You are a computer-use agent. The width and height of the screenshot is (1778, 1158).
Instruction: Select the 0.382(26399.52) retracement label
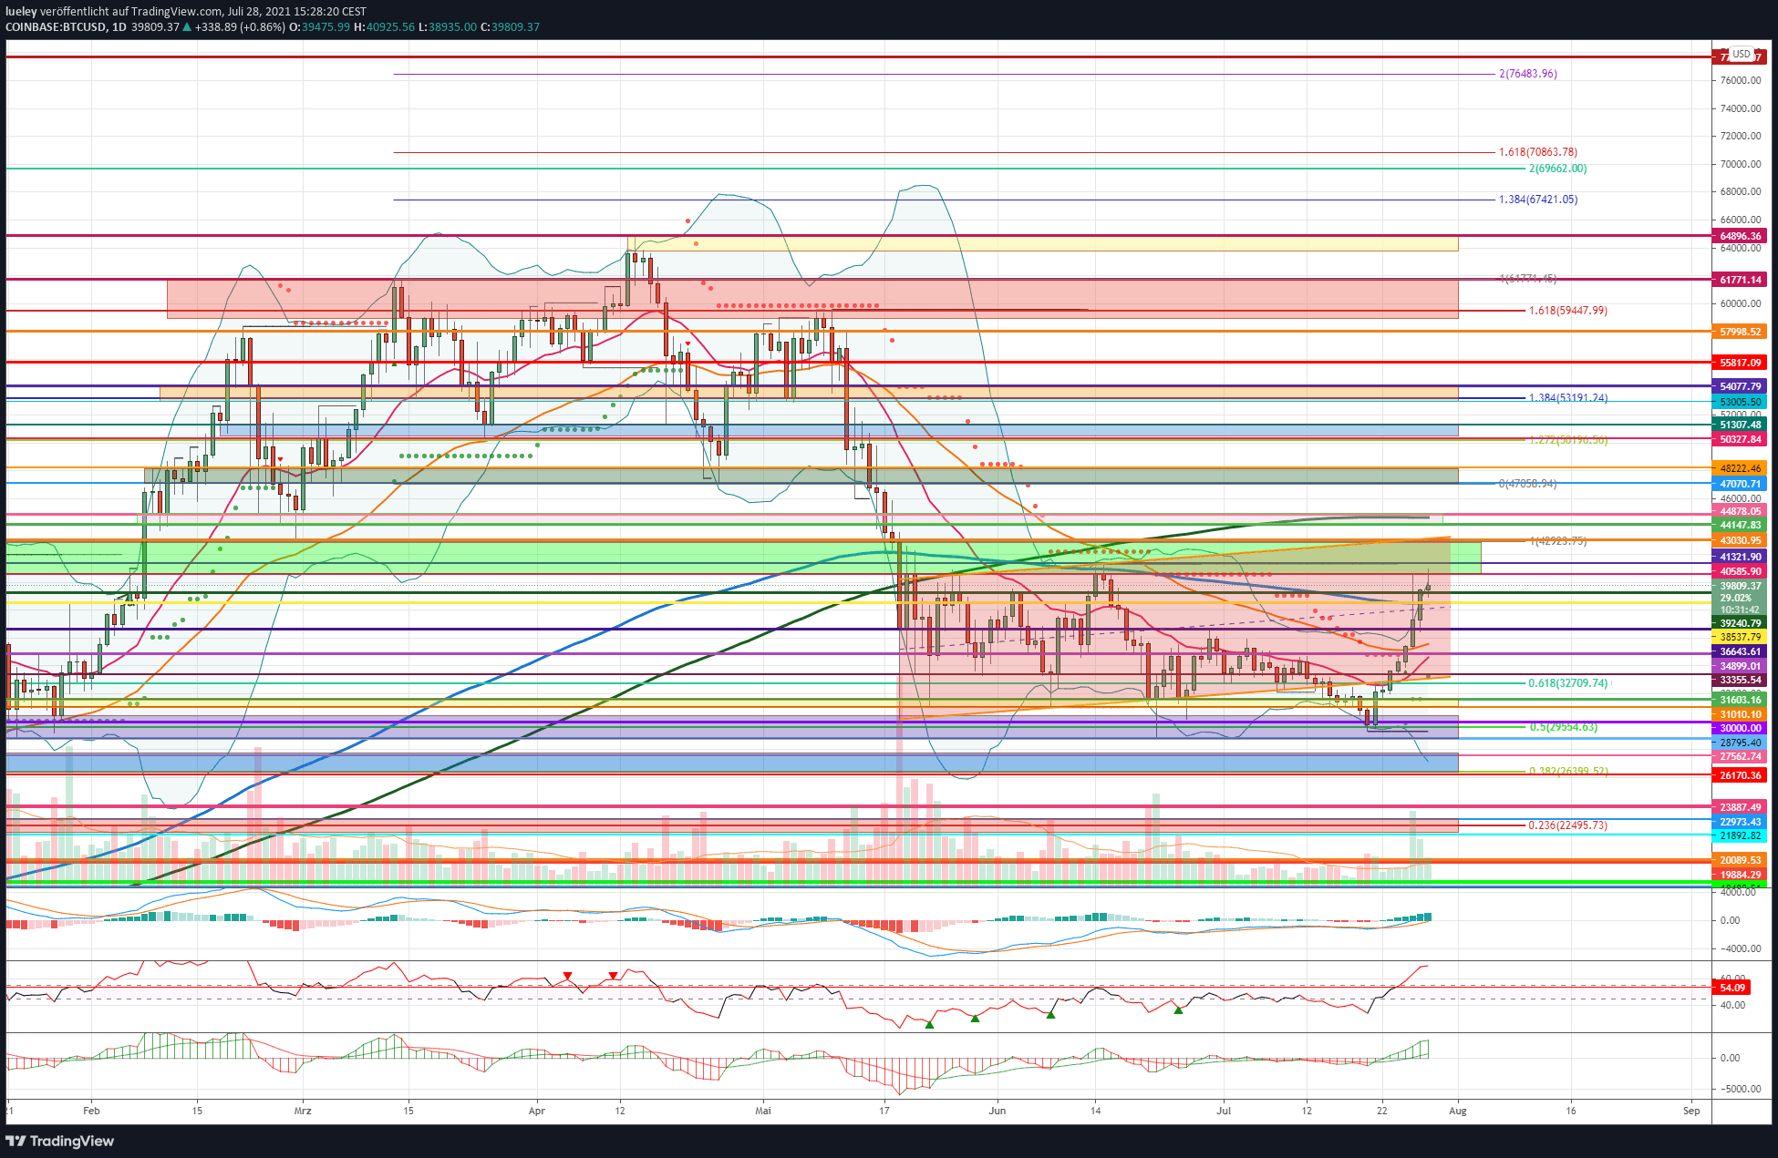[1567, 772]
